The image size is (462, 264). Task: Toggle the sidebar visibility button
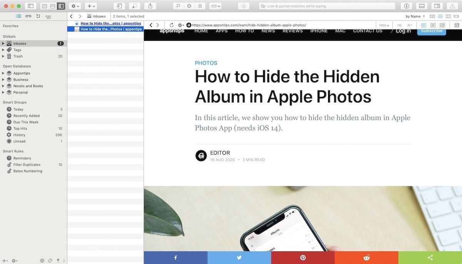point(30,6)
